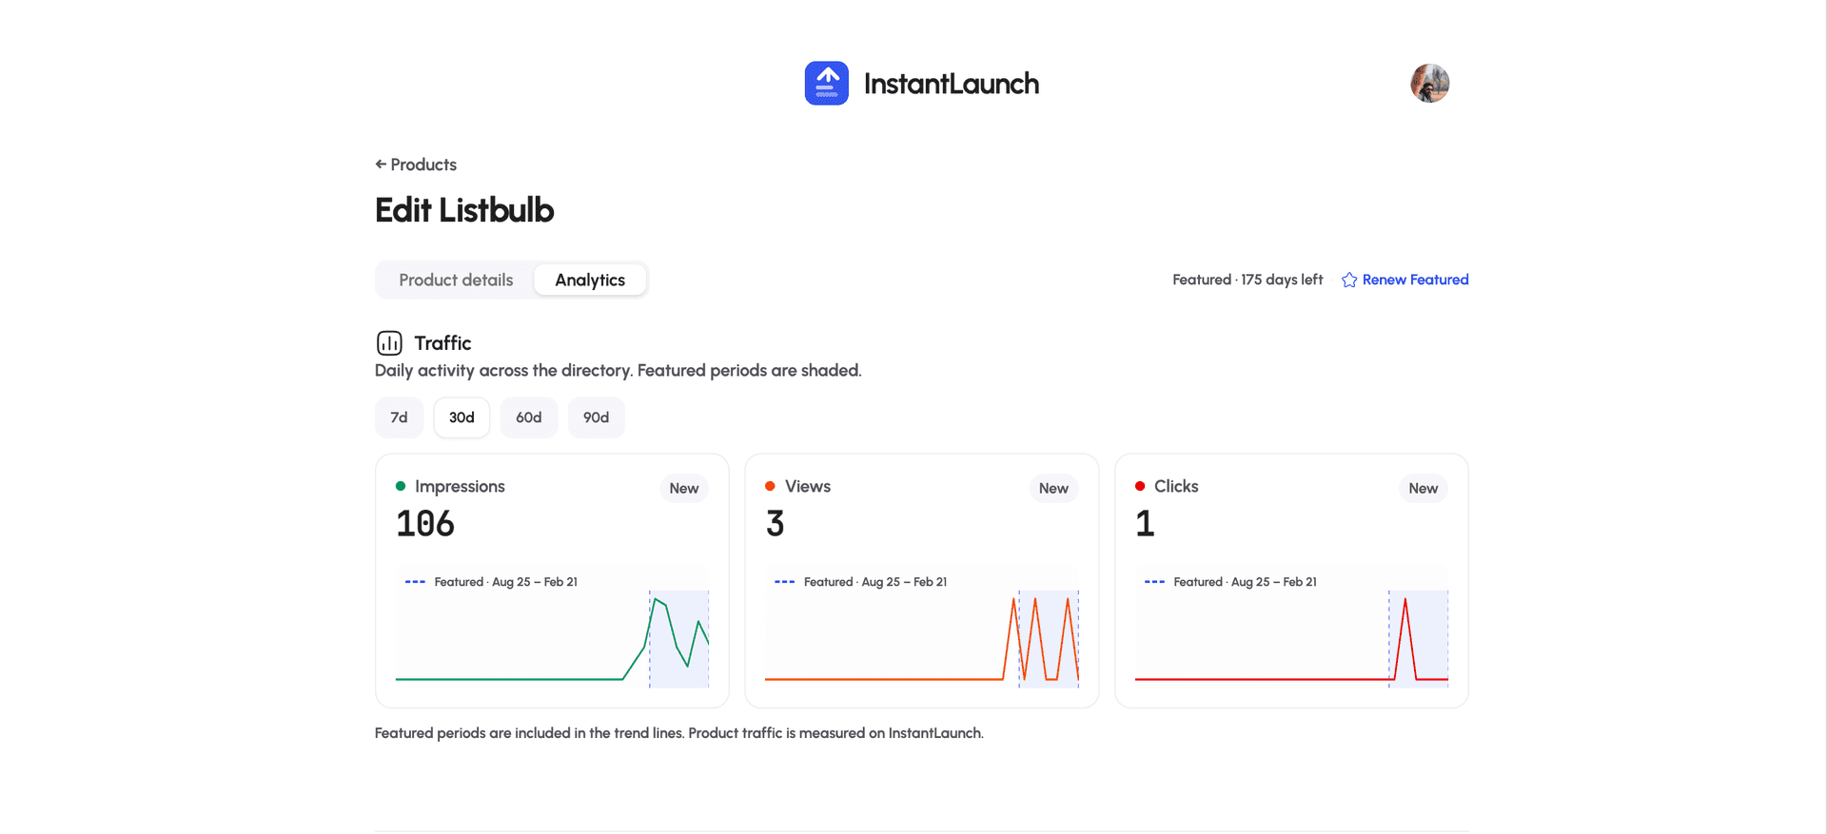Click the Daily activity description text

619,371
